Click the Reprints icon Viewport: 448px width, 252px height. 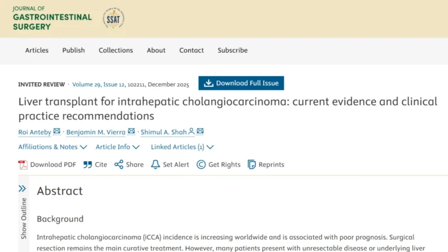(252, 165)
